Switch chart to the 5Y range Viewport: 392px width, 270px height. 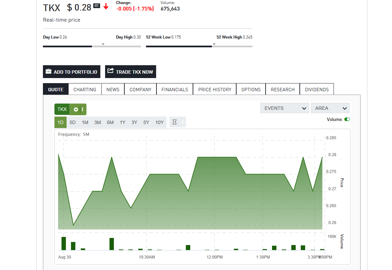146,122
